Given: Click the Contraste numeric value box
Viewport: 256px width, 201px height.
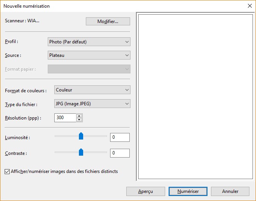Looking at the screenshot, I should tap(120, 153).
